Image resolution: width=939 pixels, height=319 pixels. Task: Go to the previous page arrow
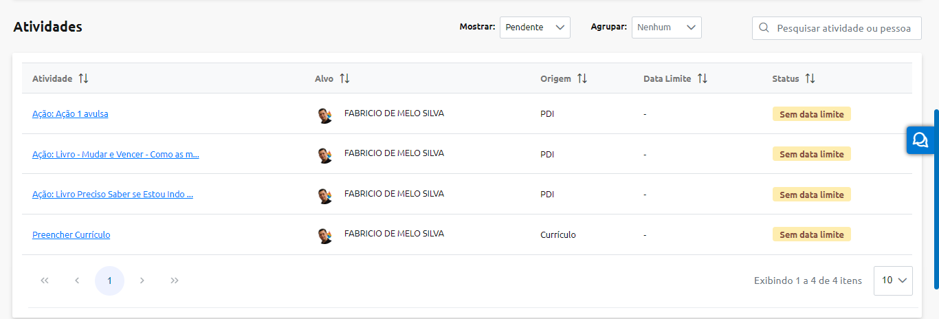(x=77, y=280)
